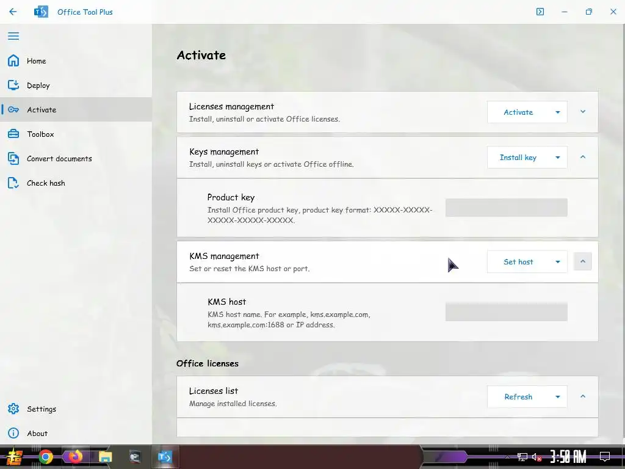
Task: Launch Firefox from the taskbar
Action: point(75,457)
